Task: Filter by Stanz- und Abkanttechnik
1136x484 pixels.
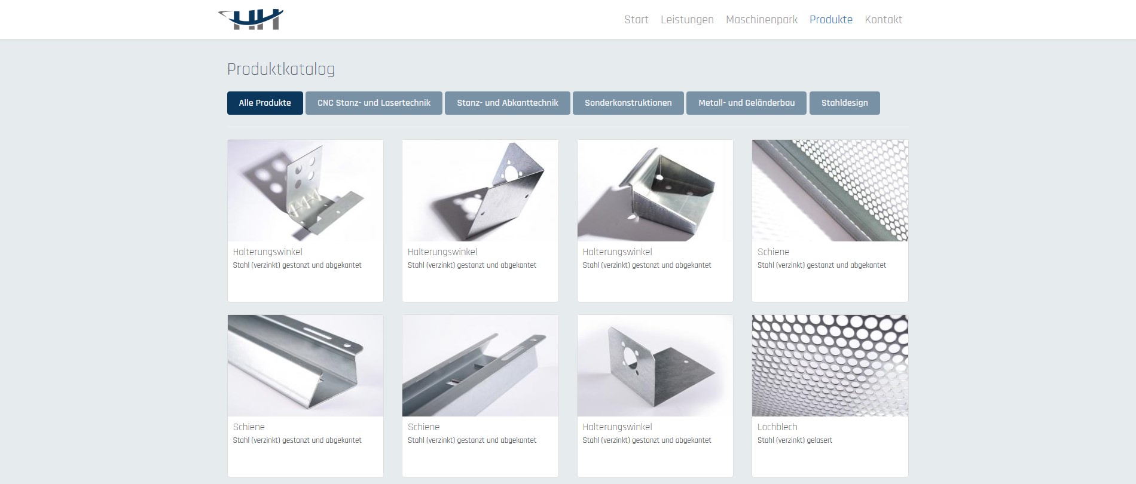Action: pos(508,103)
